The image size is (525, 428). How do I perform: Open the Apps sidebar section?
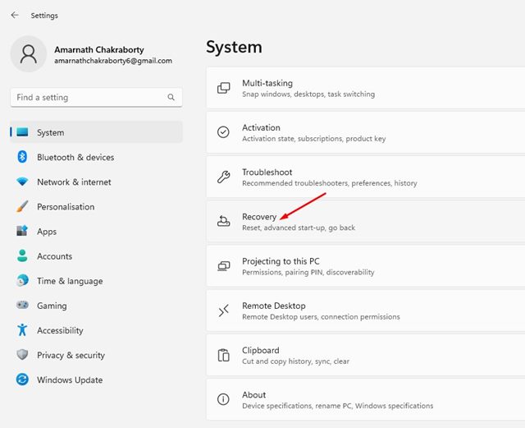47,232
